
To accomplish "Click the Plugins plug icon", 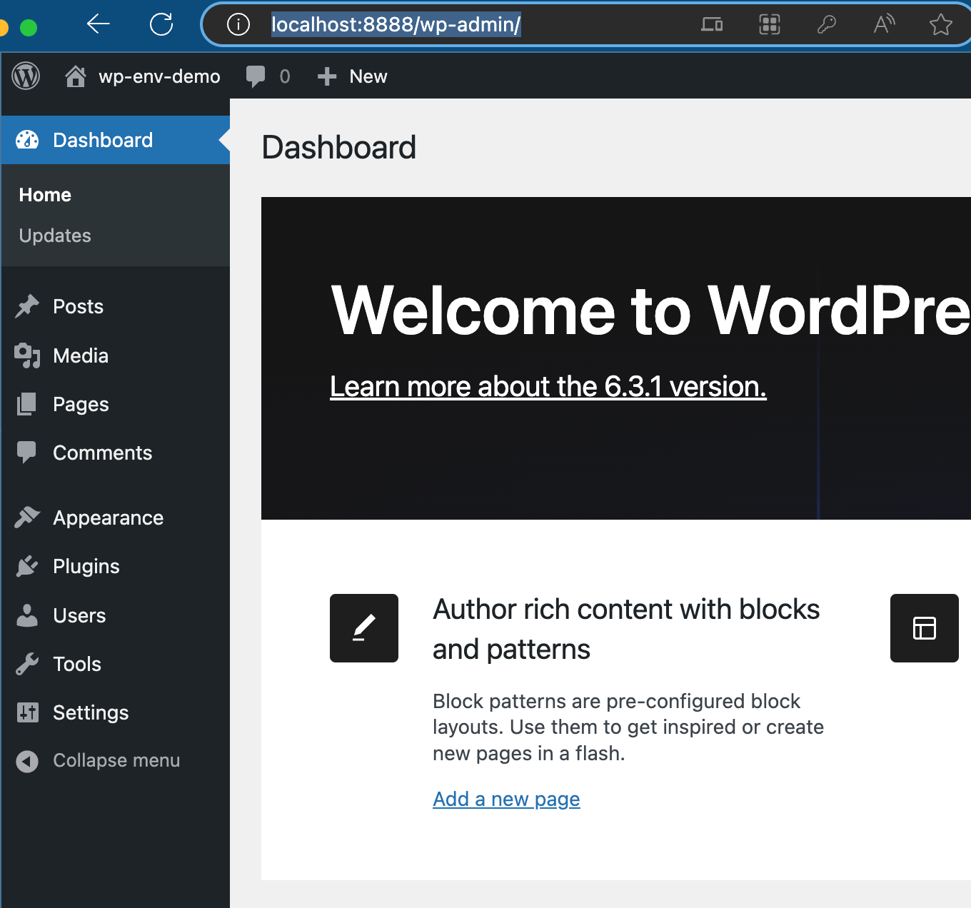I will coord(27,566).
